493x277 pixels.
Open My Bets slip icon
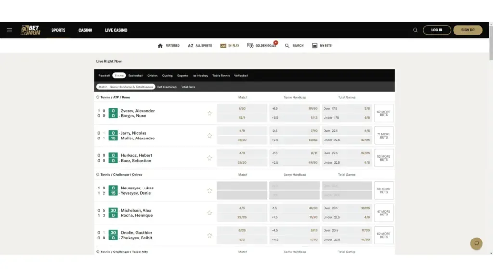tap(322, 46)
